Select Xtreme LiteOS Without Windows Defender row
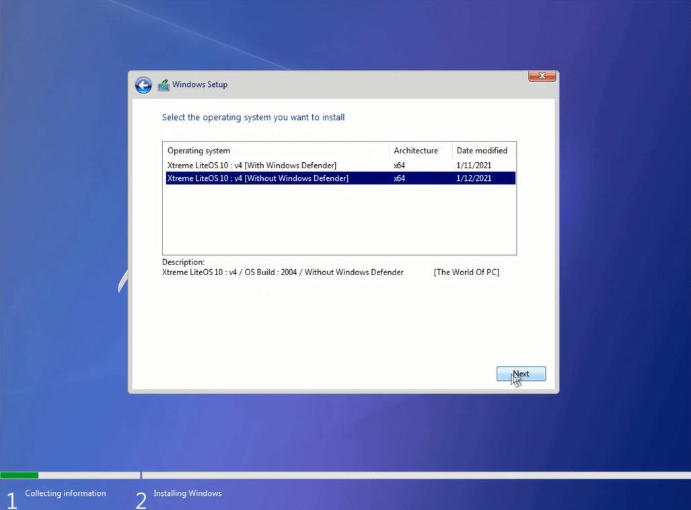The image size is (691, 510). [340, 178]
